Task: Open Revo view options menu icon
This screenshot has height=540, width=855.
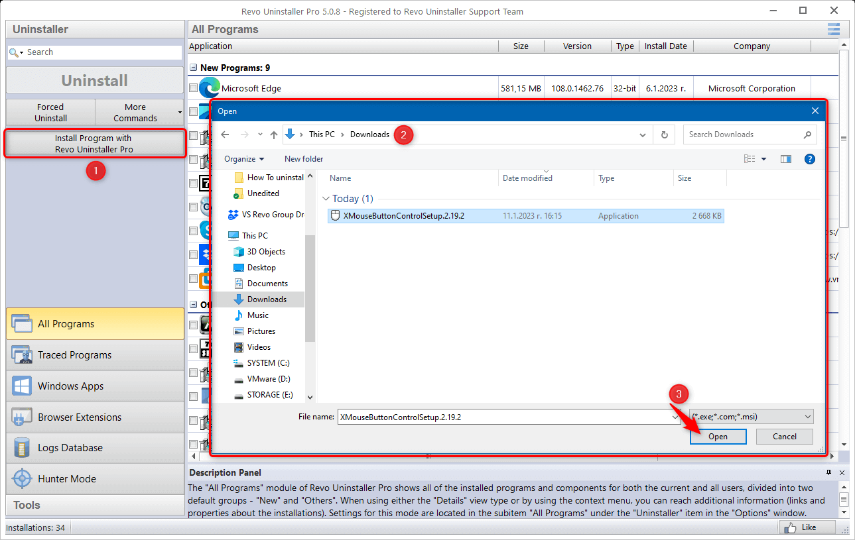Action: click(x=833, y=29)
